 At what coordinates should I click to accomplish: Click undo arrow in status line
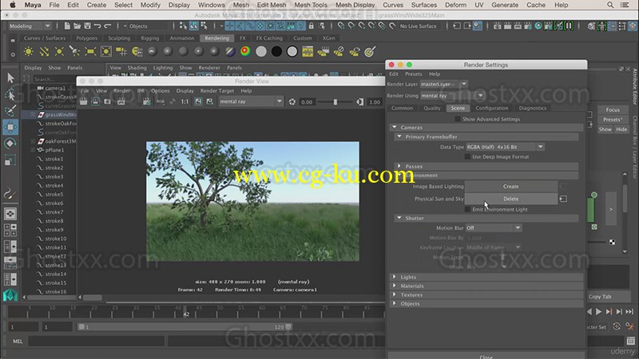pyautogui.click(x=97, y=26)
